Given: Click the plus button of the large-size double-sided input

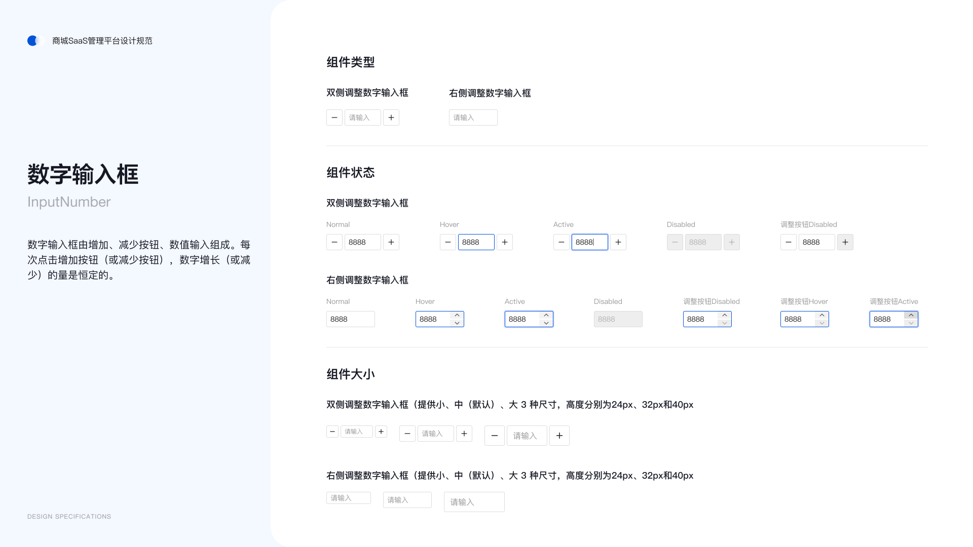Looking at the screenshot, I should 559,436.
